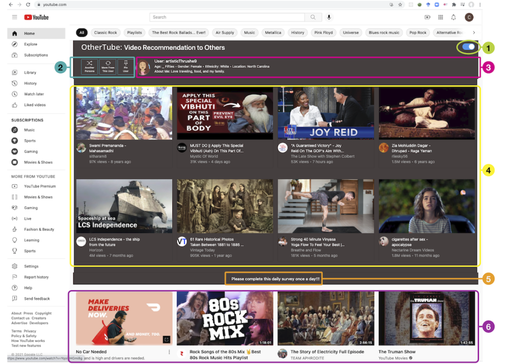Open the YouTube apps grid
507x364 pixels.
click(x=440, y=17)
